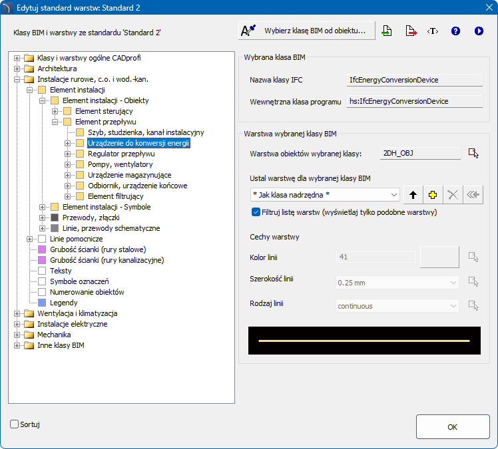The width and height of the screenshot is (498, 449).
Task: Click the black up arrow button
Action: (x=413, y=195)
